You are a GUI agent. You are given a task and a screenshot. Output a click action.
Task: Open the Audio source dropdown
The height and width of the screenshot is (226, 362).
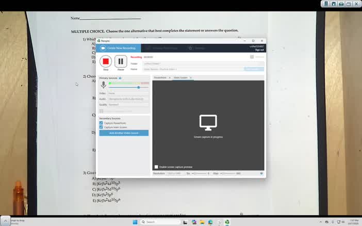pyautogui.click(x=128, y=99)
